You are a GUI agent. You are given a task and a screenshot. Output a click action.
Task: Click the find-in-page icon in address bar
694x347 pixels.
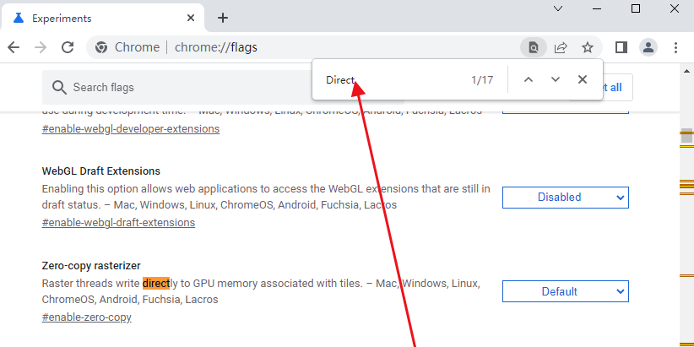pyautogui.click(x=534, y=47)
